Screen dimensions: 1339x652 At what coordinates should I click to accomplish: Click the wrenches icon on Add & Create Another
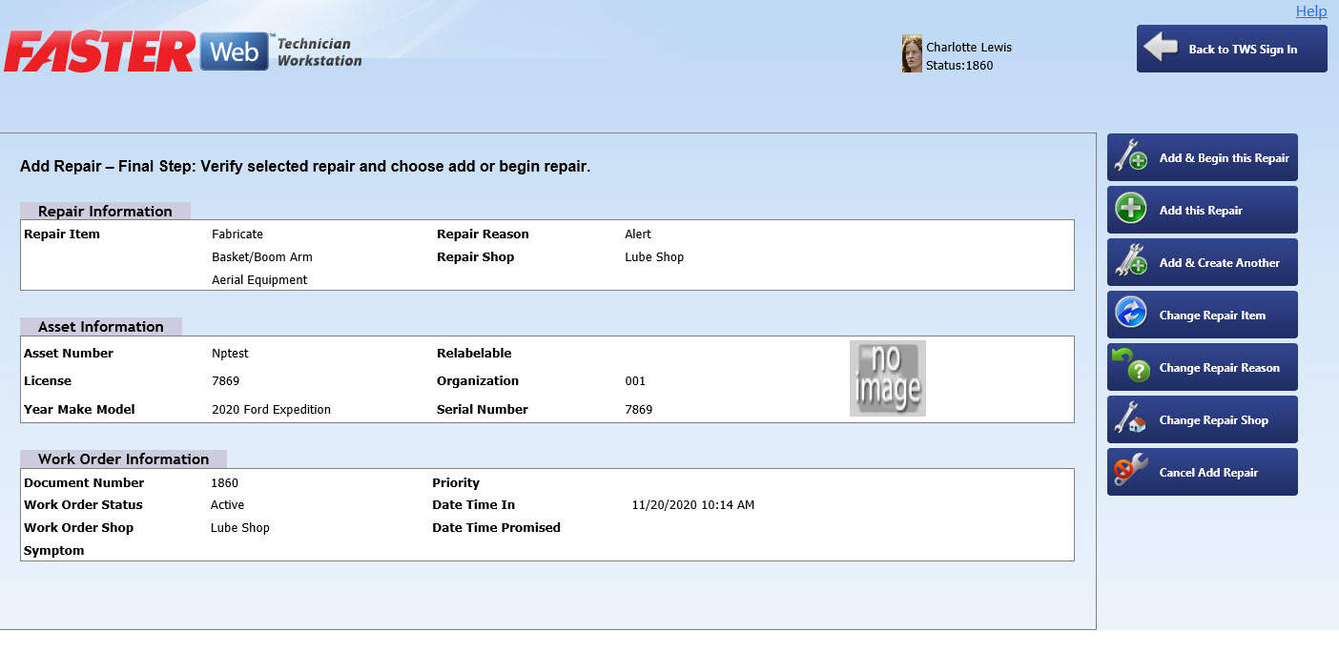tap(1131, 262)
